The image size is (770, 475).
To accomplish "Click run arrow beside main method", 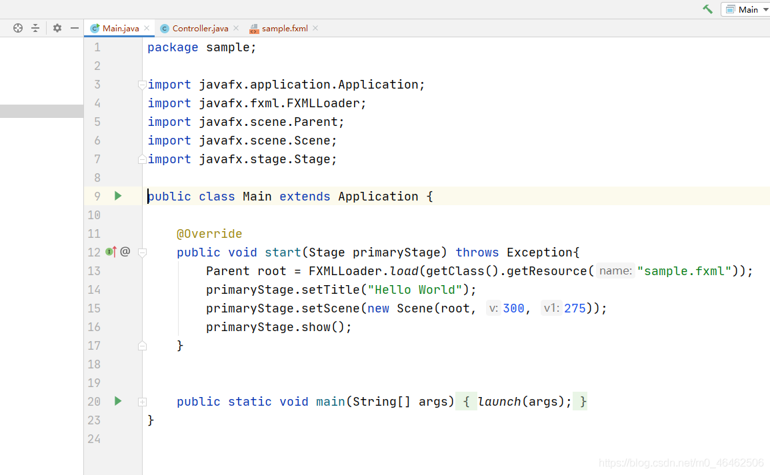I will [x=118, y=401].
